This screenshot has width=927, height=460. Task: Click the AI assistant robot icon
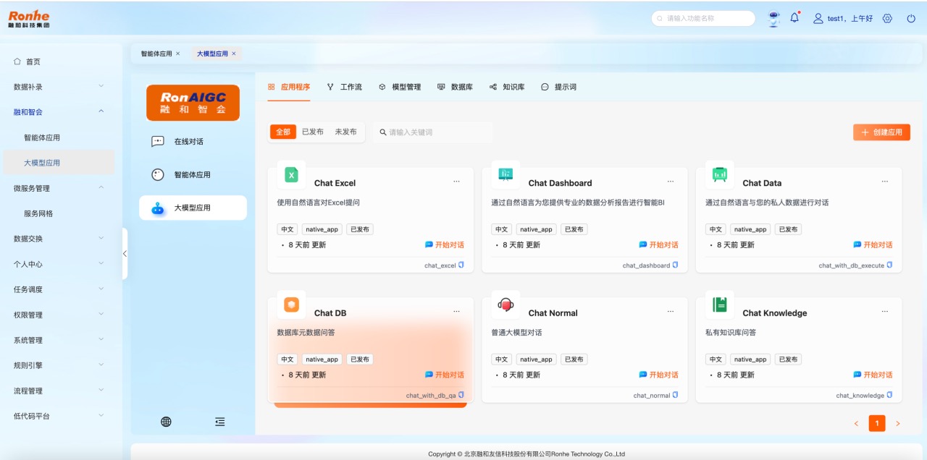pos(773,20)
